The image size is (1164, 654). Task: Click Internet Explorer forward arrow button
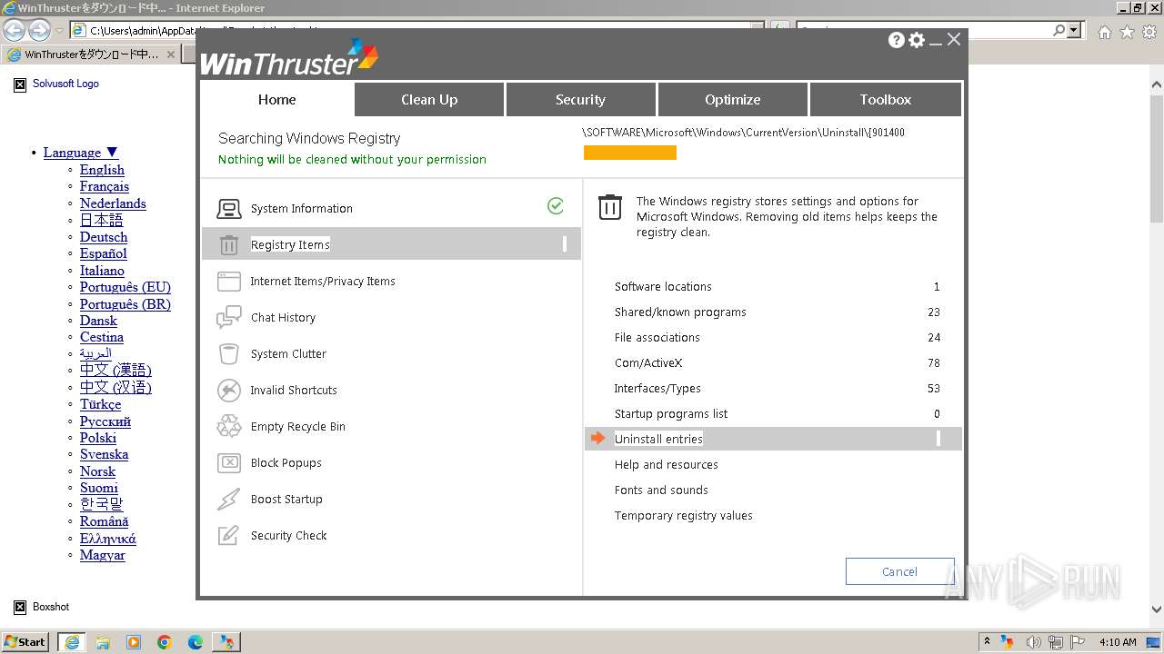(x=39, y=30)
